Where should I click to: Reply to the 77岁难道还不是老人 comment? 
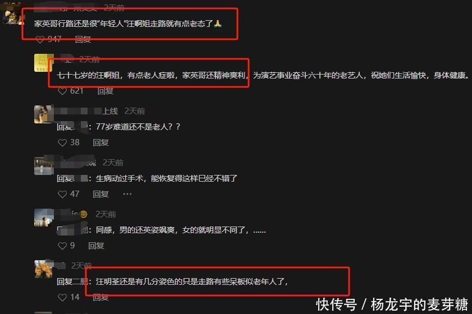tap(100, 142)
